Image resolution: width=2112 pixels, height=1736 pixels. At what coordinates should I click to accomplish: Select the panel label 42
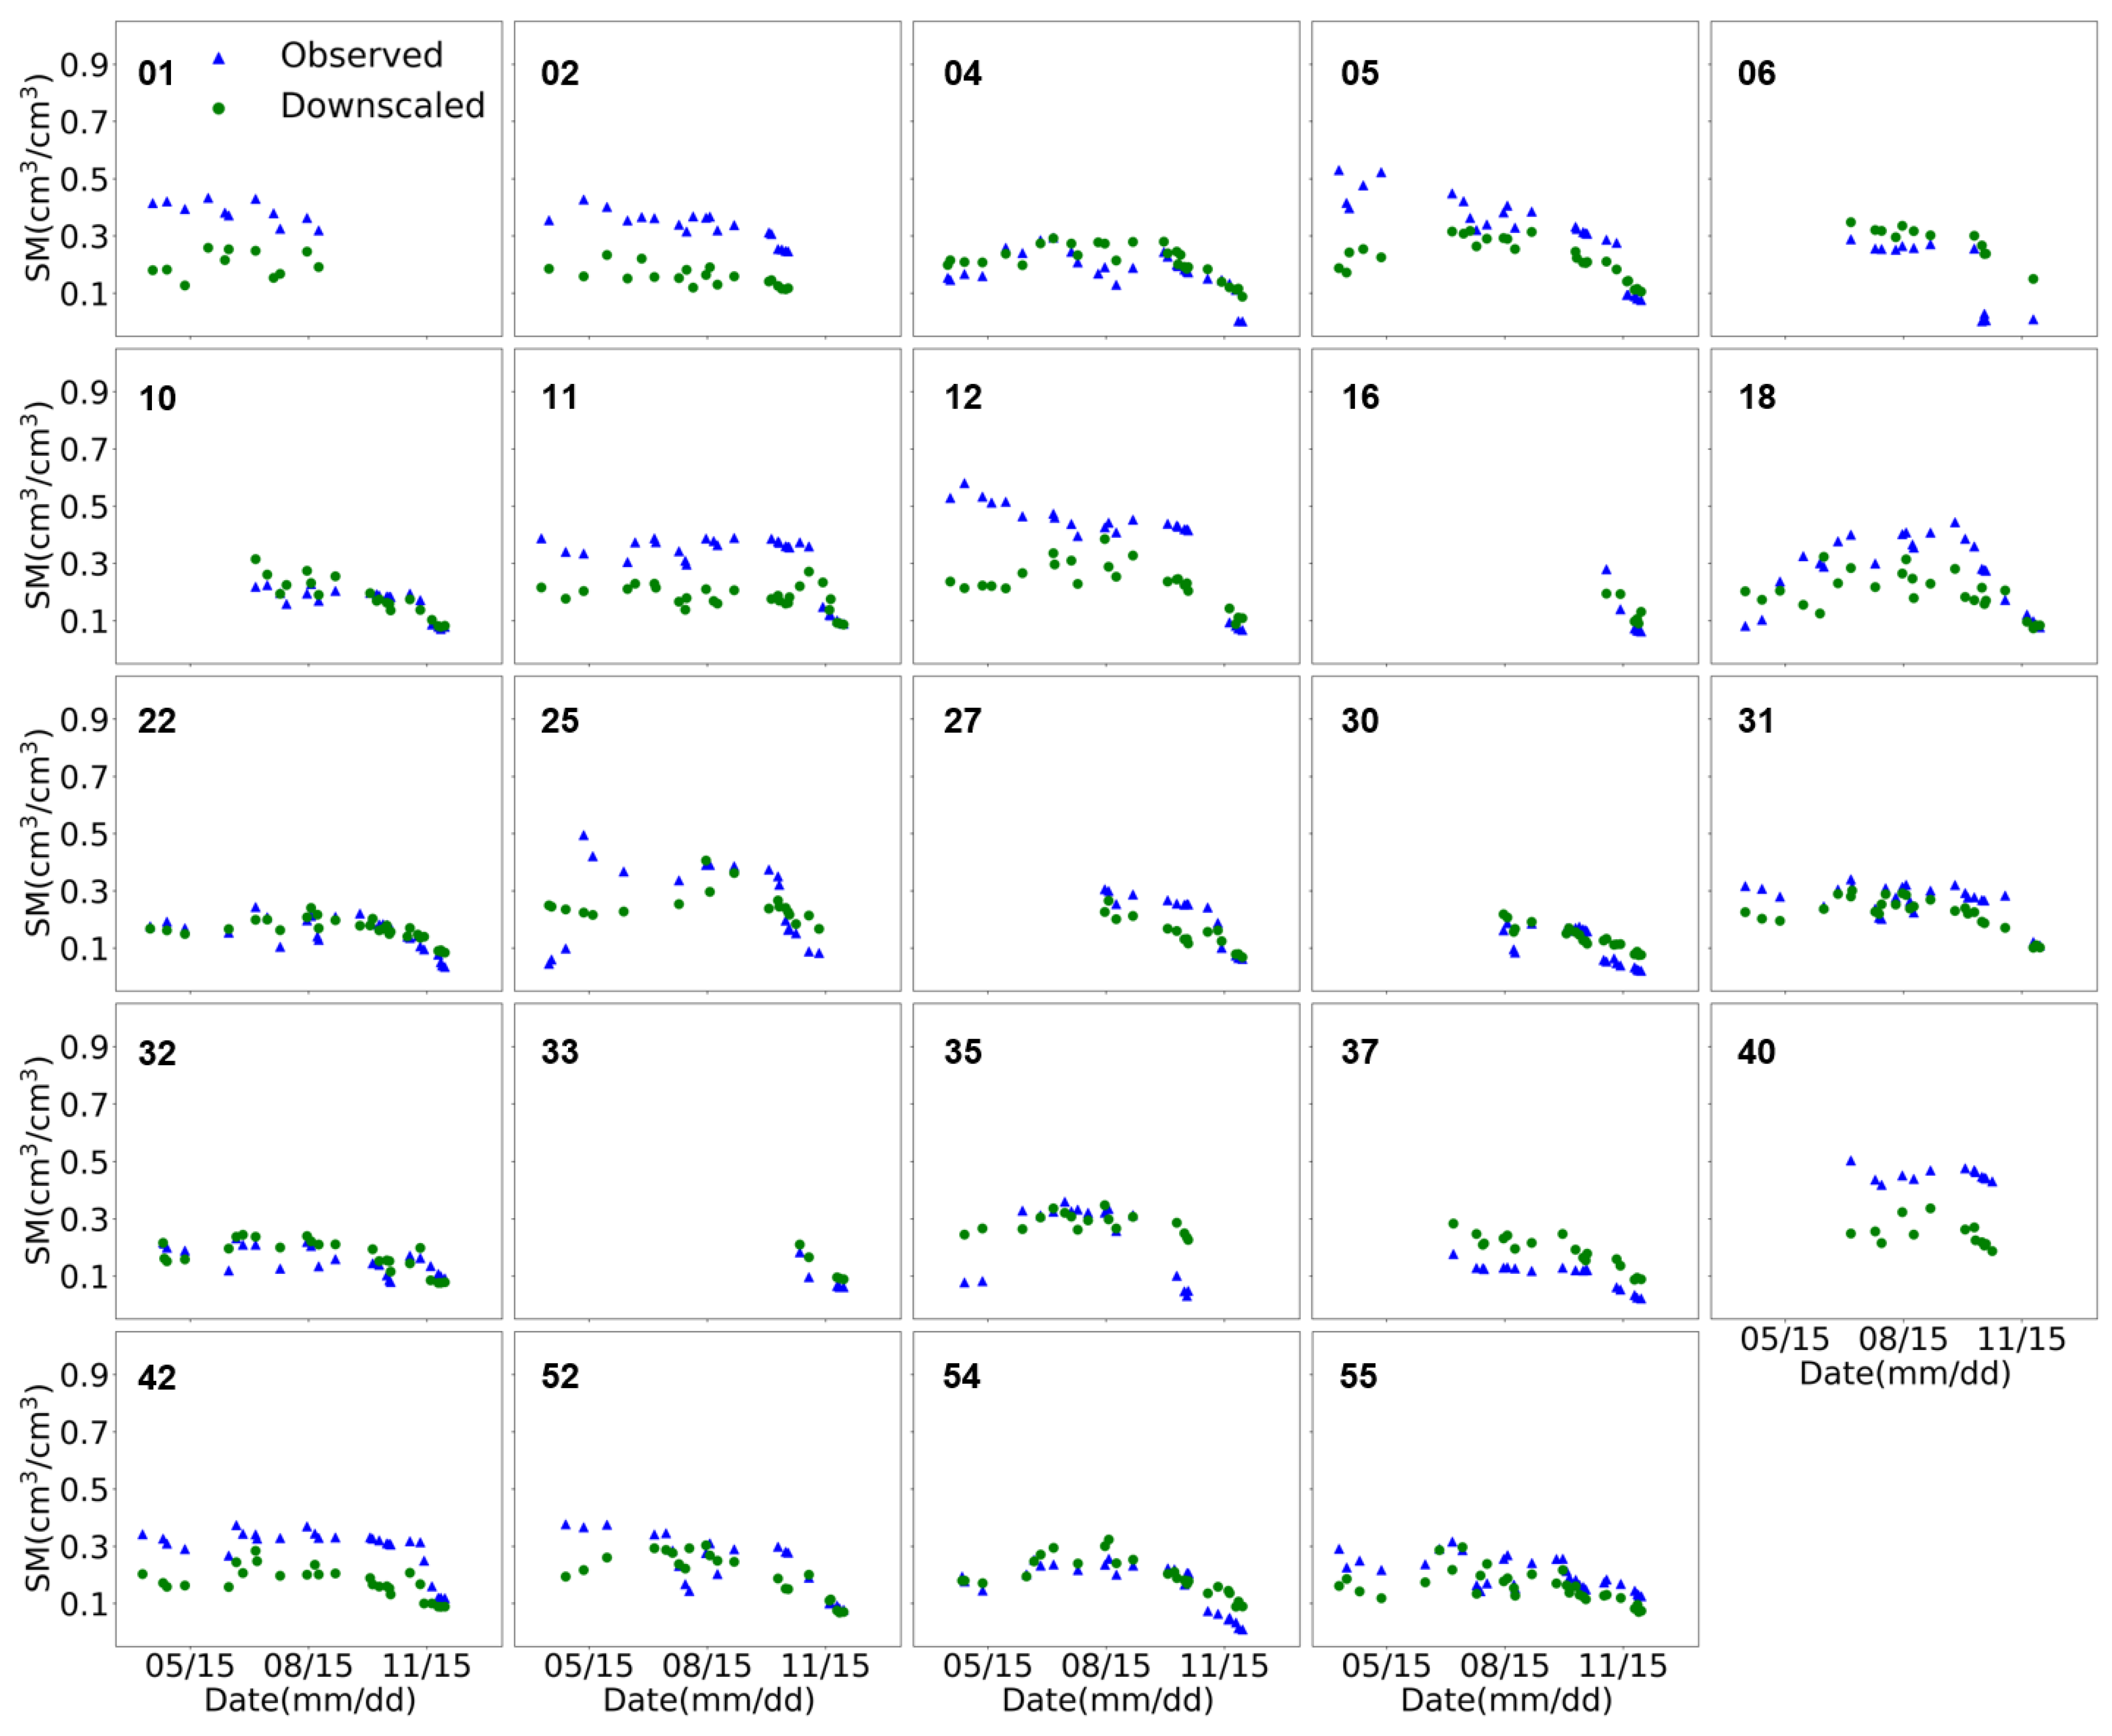[156, 1378]
